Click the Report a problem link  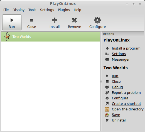(126, 93)
